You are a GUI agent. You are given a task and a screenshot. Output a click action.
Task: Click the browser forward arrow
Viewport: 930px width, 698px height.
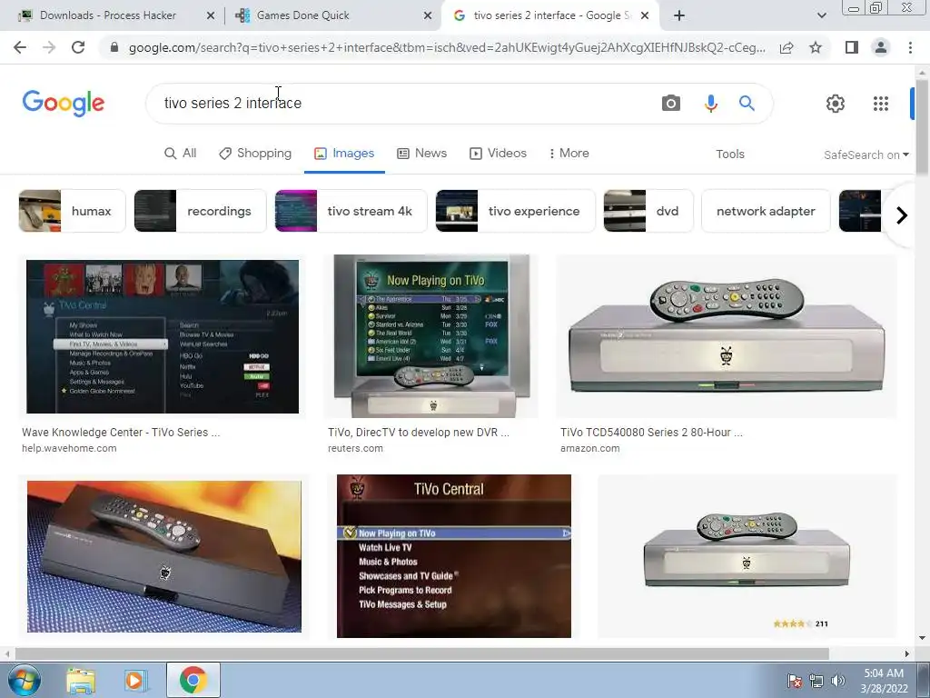[x=49, y=47]
